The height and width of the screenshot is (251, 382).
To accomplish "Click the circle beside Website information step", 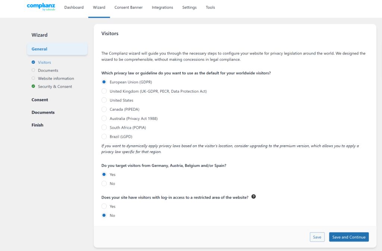I will [34, 78].
